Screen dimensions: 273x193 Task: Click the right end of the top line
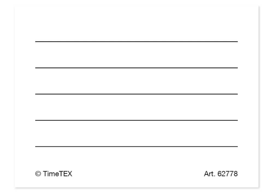[x=237, y=42]
